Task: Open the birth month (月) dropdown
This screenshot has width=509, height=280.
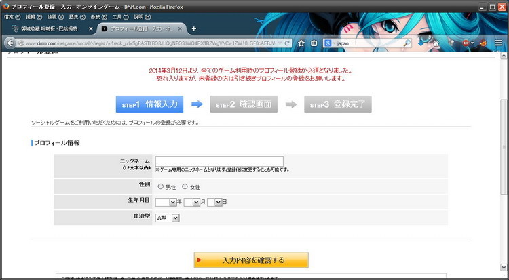Action: tap(192, 202)
